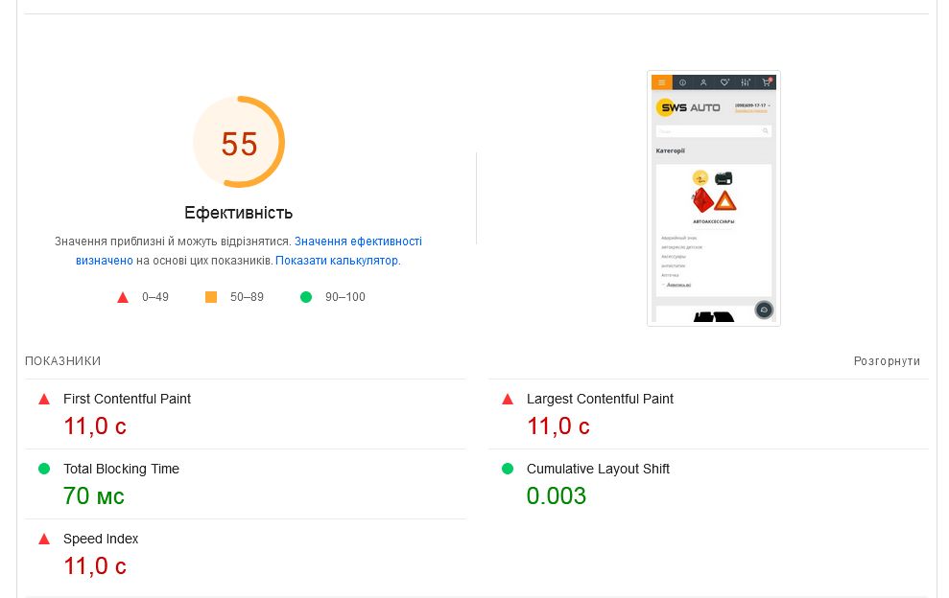Screen dimensions: 949x598
Task: Click the Total Blocking Time metric label
Action: [121, 469]
